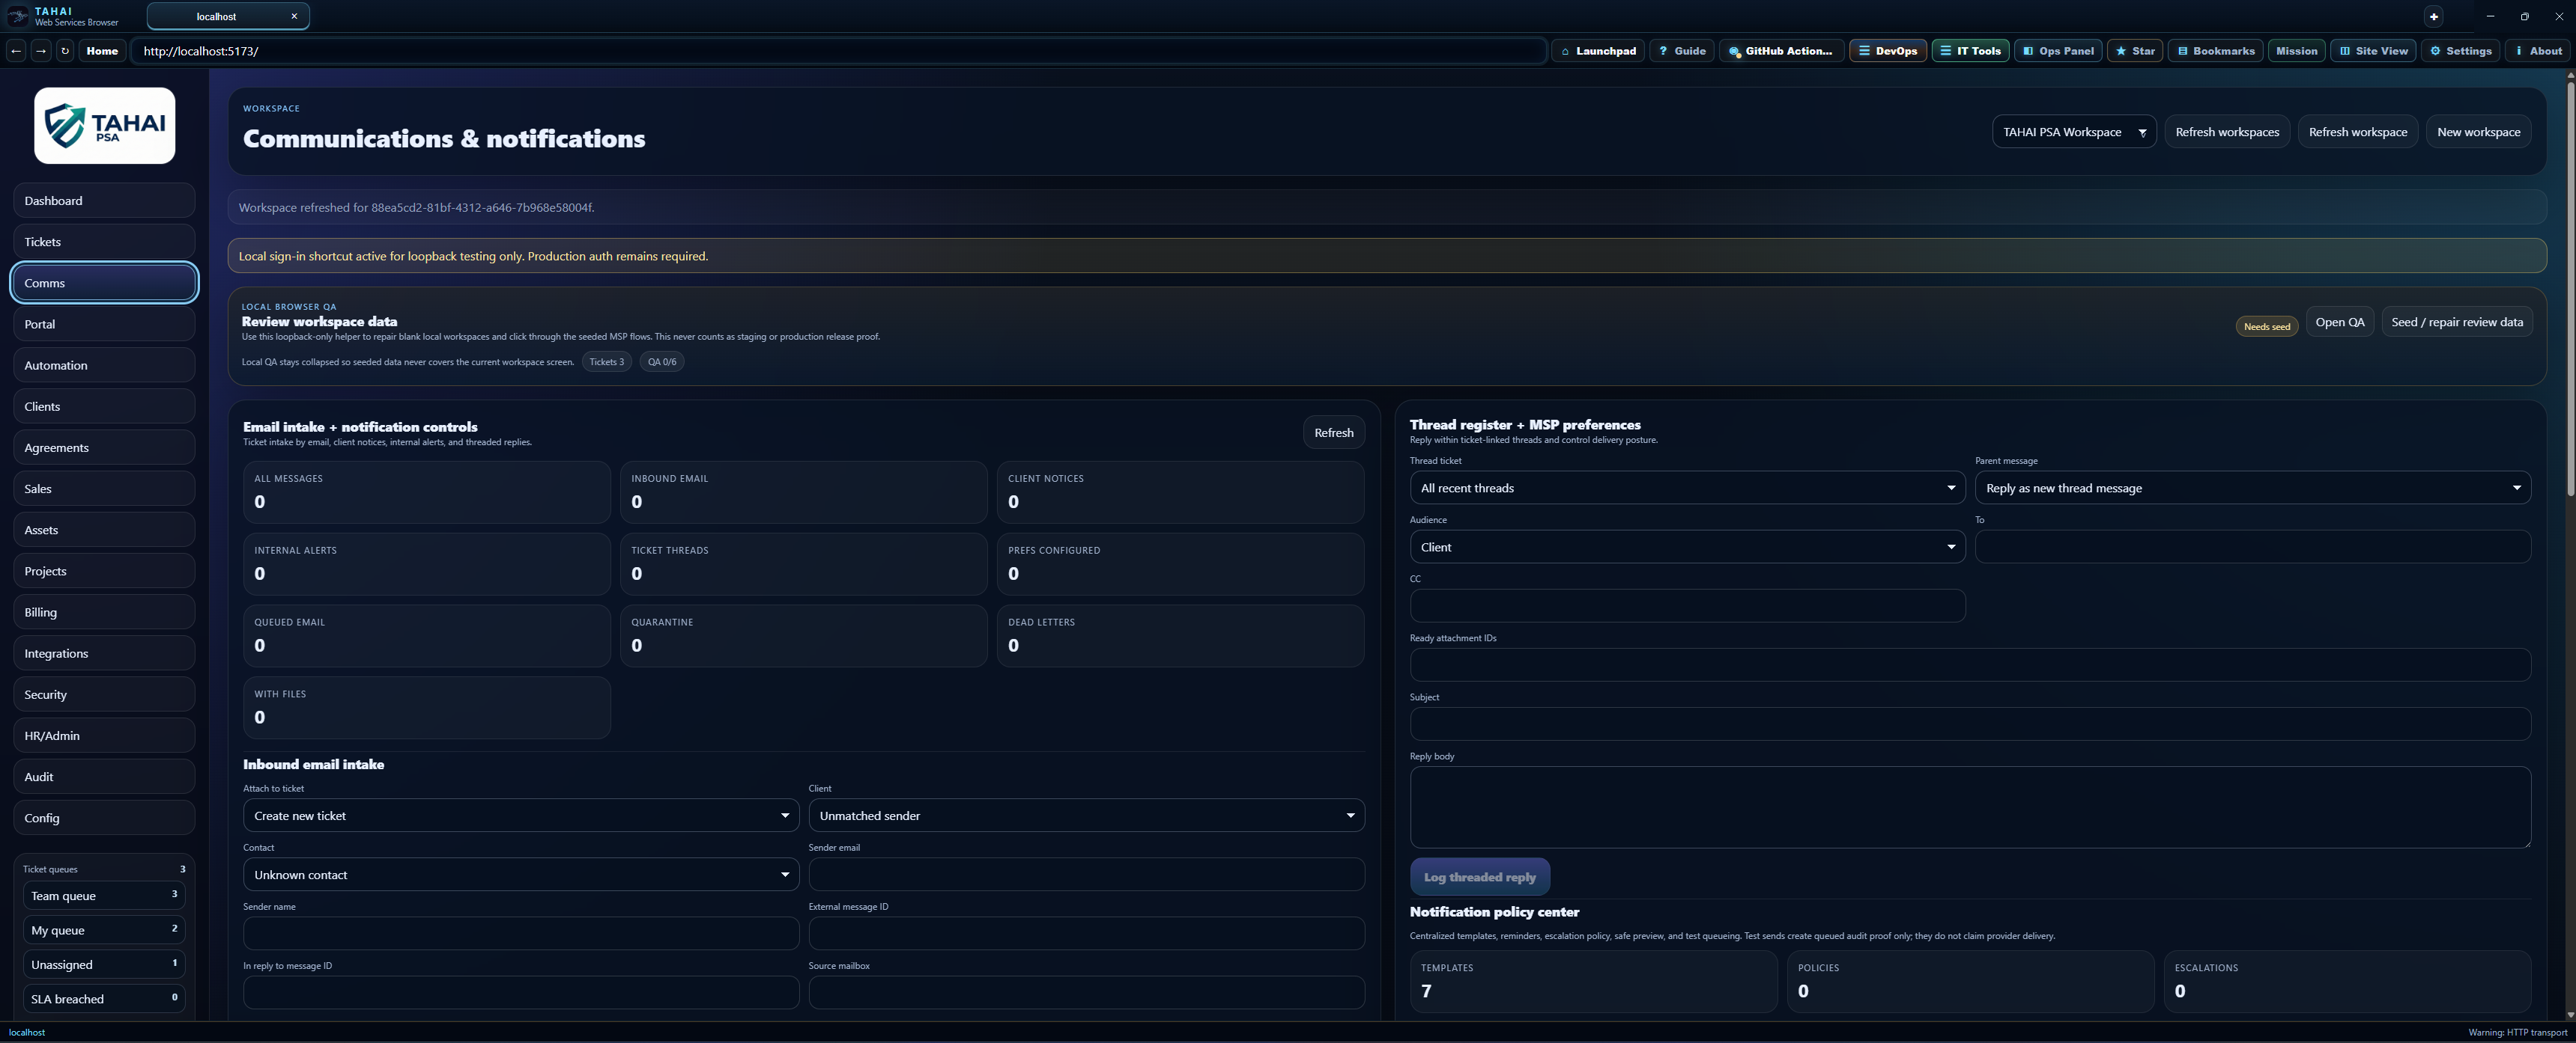Open Security in the sidebar

pyautogui.click(x=104, y=694)
